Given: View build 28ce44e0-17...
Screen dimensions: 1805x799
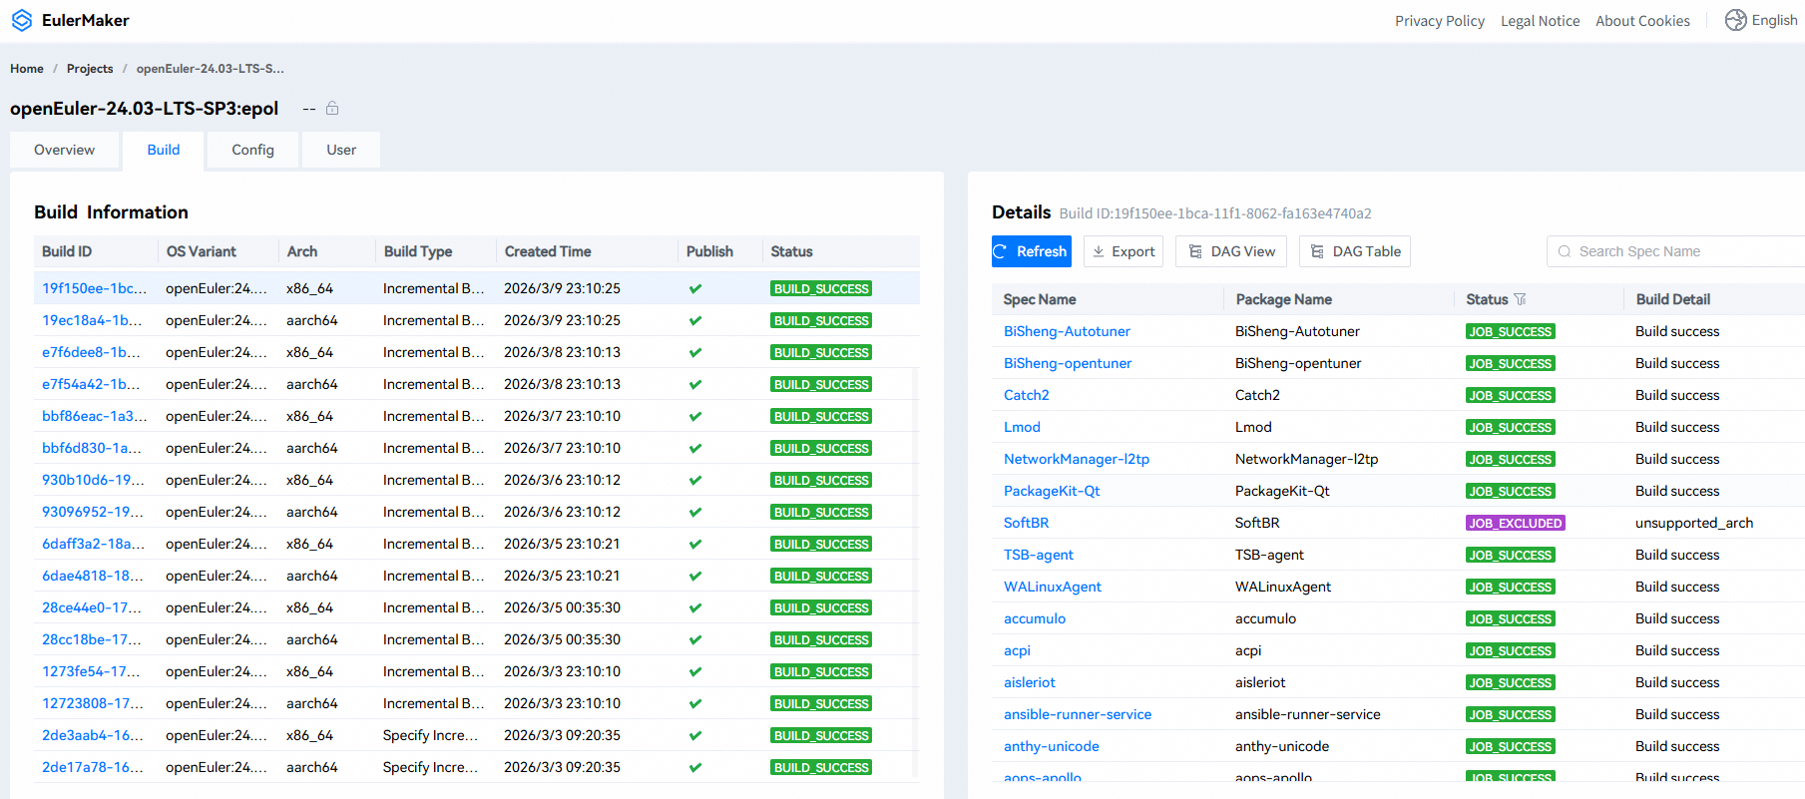Looking at the screenshot, I should point(92,607).
